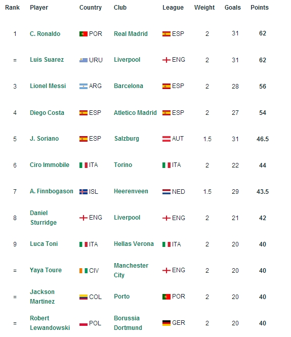Open the Atletico Madrid club link
Screen dimensions: 291x337
pos(135,113)
